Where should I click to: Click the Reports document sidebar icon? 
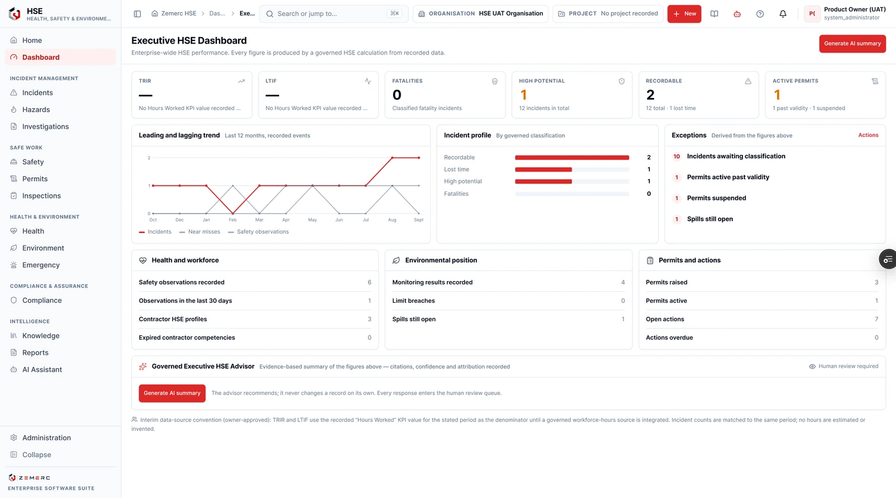(x=14, y=353)
